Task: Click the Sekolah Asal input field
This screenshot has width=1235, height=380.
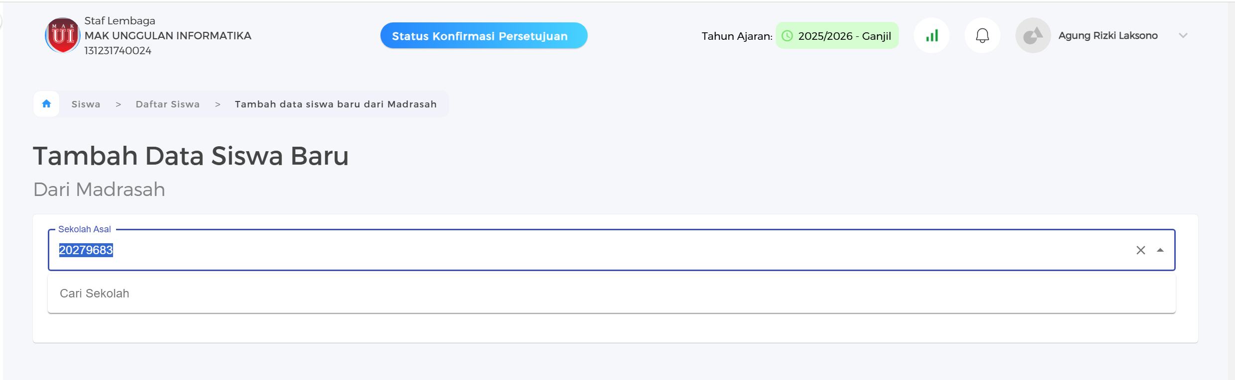Action: click(598, 250)
